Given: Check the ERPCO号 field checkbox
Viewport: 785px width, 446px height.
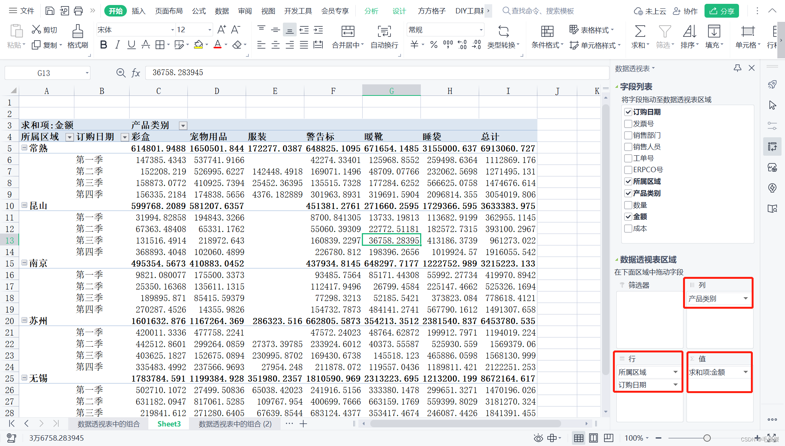Looking at the screenshot, I should click(628, 170).
